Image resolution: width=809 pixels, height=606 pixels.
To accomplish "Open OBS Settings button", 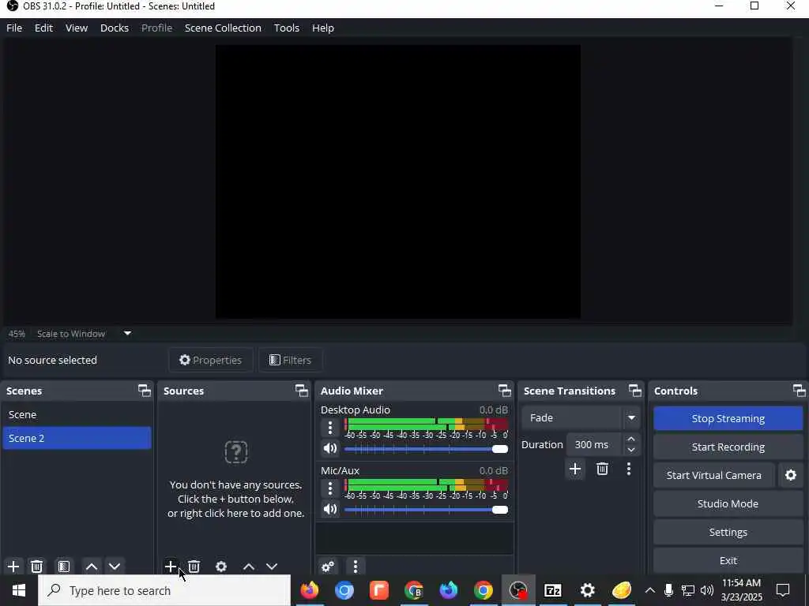I will coord(728,532).
